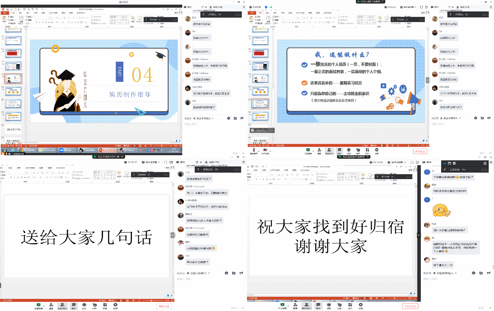Click chat emoji icon beside the 简历制作指导 slide
The height and width of the screenshot is (311, 494).
(x=228, y=118)
